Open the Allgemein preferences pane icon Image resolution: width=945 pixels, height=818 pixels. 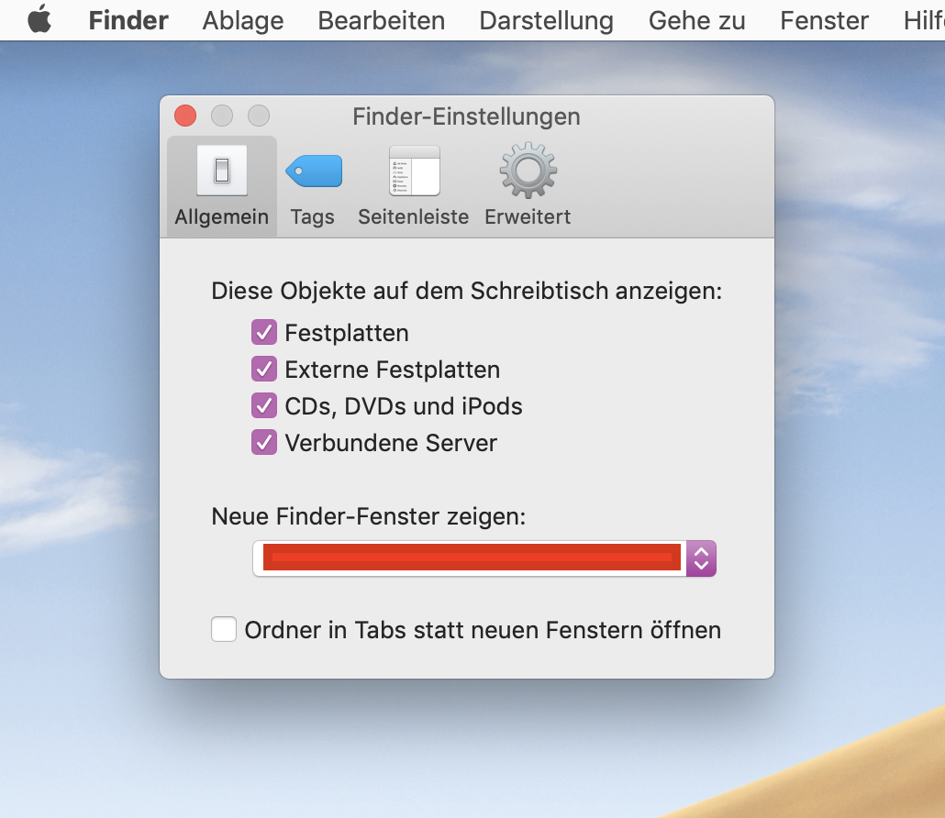click(x=221, y=171)
